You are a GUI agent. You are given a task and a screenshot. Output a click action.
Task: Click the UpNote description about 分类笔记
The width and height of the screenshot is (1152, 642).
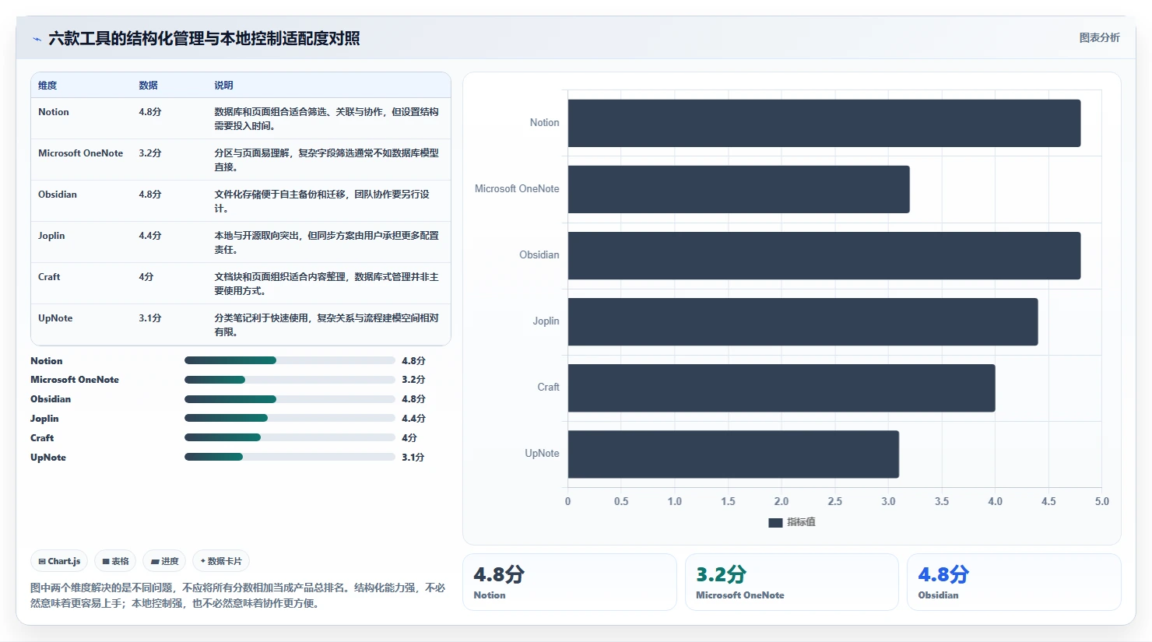(326, 325)
